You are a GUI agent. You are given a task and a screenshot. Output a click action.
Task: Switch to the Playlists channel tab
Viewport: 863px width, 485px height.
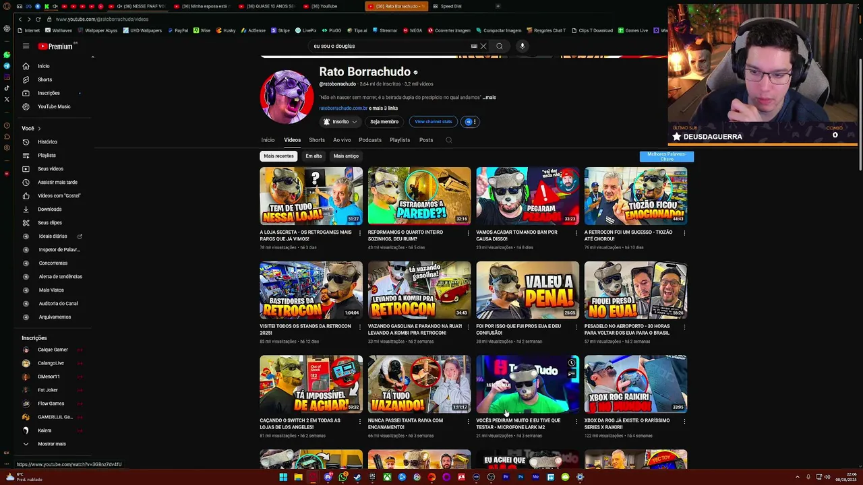pyautogui.click(x=400, y=140)
